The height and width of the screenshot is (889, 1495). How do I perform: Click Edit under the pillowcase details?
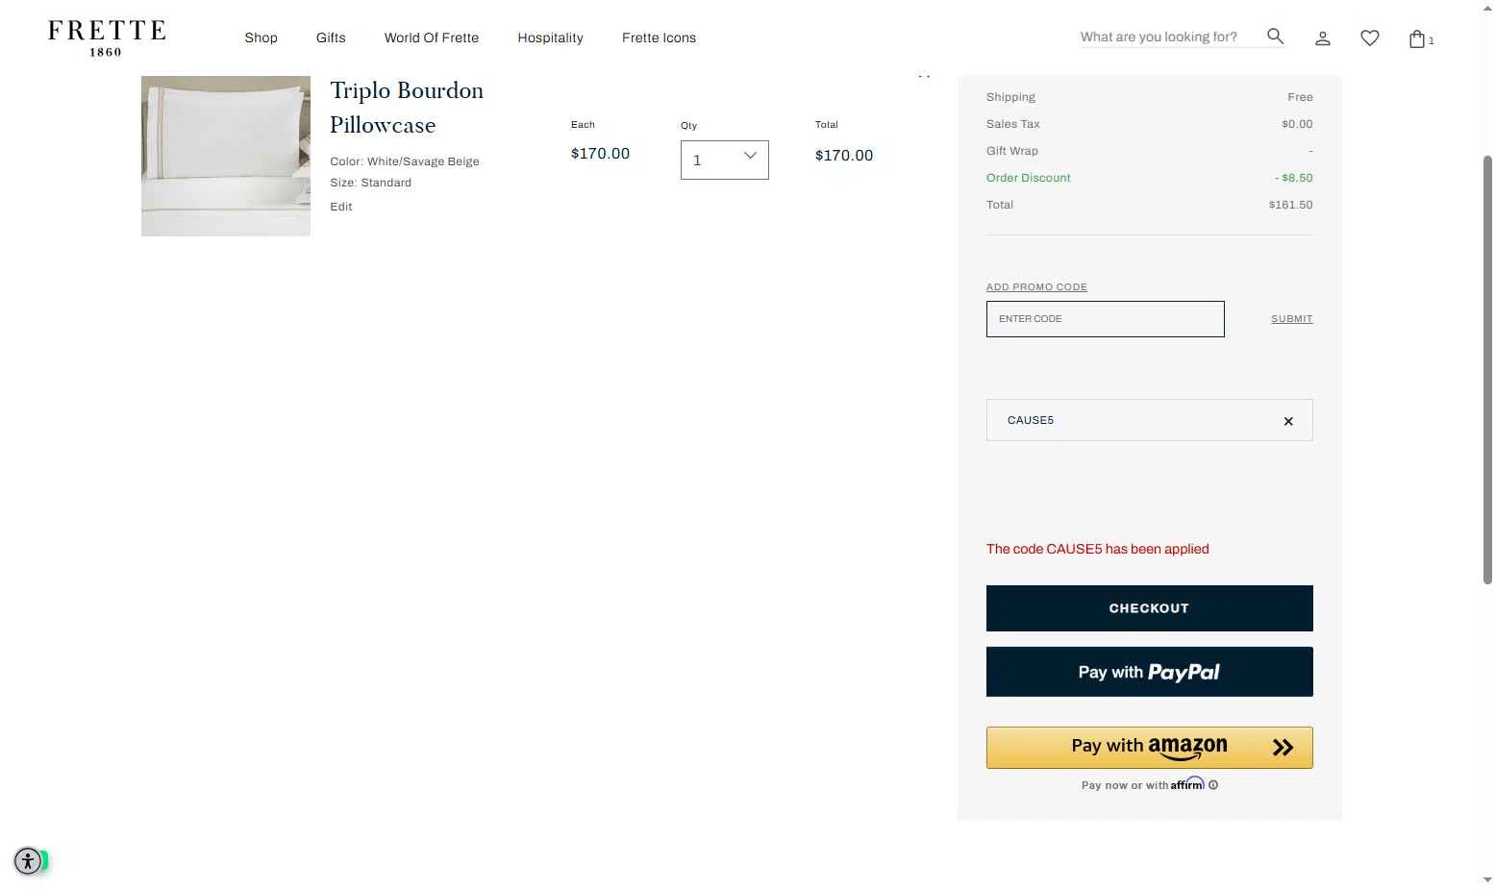click(x=341, y=207)
